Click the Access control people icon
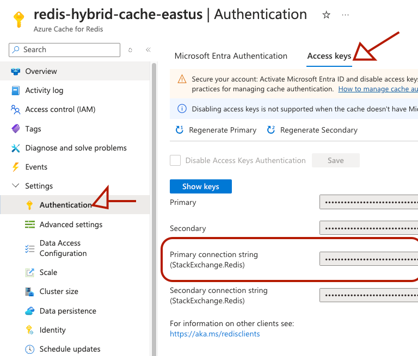Screen dimensions: 418x356 [15, 109]
